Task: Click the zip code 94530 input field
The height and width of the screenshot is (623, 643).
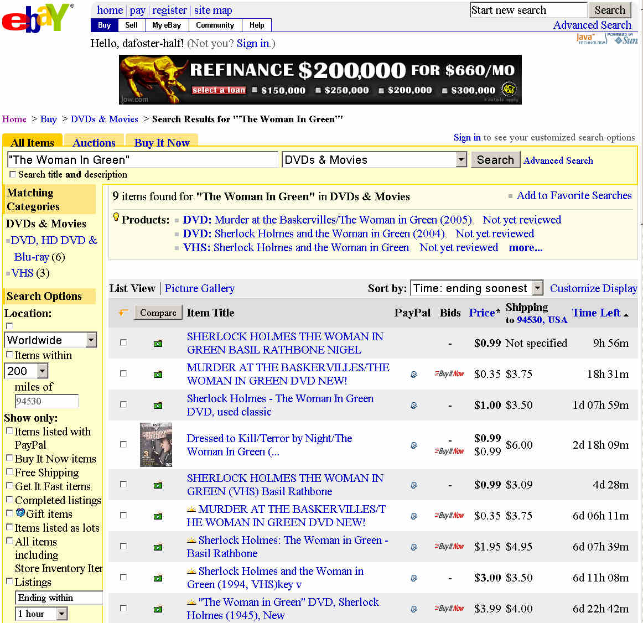Action: coord(46,401)
